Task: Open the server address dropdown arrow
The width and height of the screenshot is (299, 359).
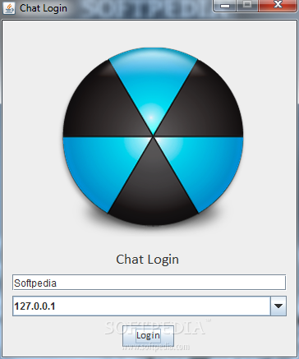Action: pyautogui.click(x=278, y=306)
